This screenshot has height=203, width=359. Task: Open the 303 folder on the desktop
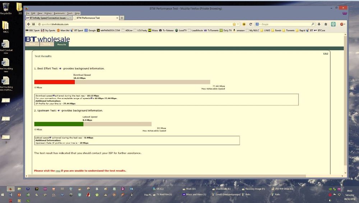[20, 9]
